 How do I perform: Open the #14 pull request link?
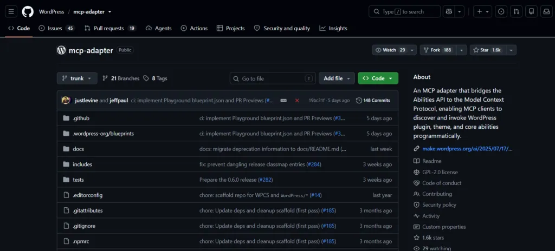[x=315, y=195]
